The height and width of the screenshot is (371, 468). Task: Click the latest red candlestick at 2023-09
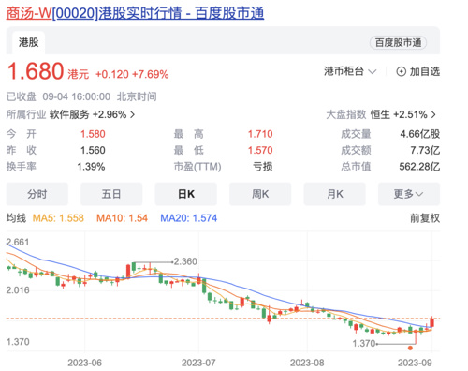[432, 321]
